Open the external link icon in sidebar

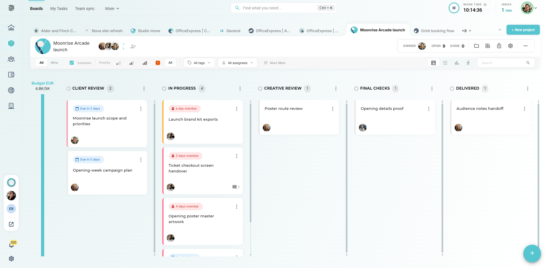(11, 224)
